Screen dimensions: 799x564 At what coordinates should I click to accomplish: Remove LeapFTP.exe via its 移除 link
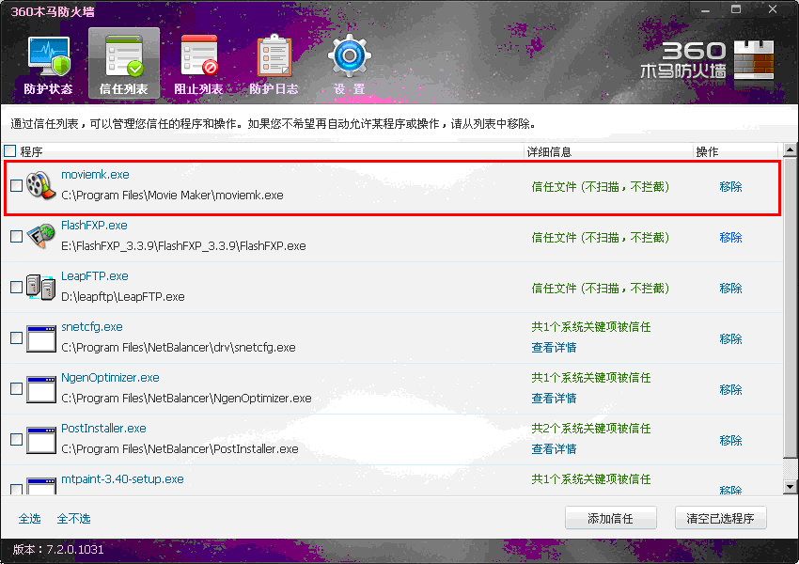pos(730,289)
